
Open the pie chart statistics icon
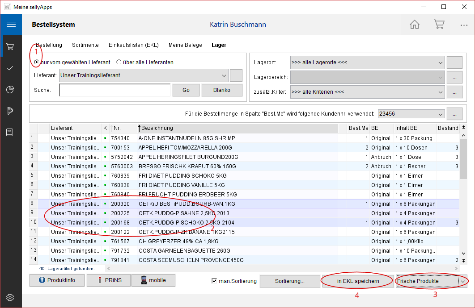click(11, 89)
